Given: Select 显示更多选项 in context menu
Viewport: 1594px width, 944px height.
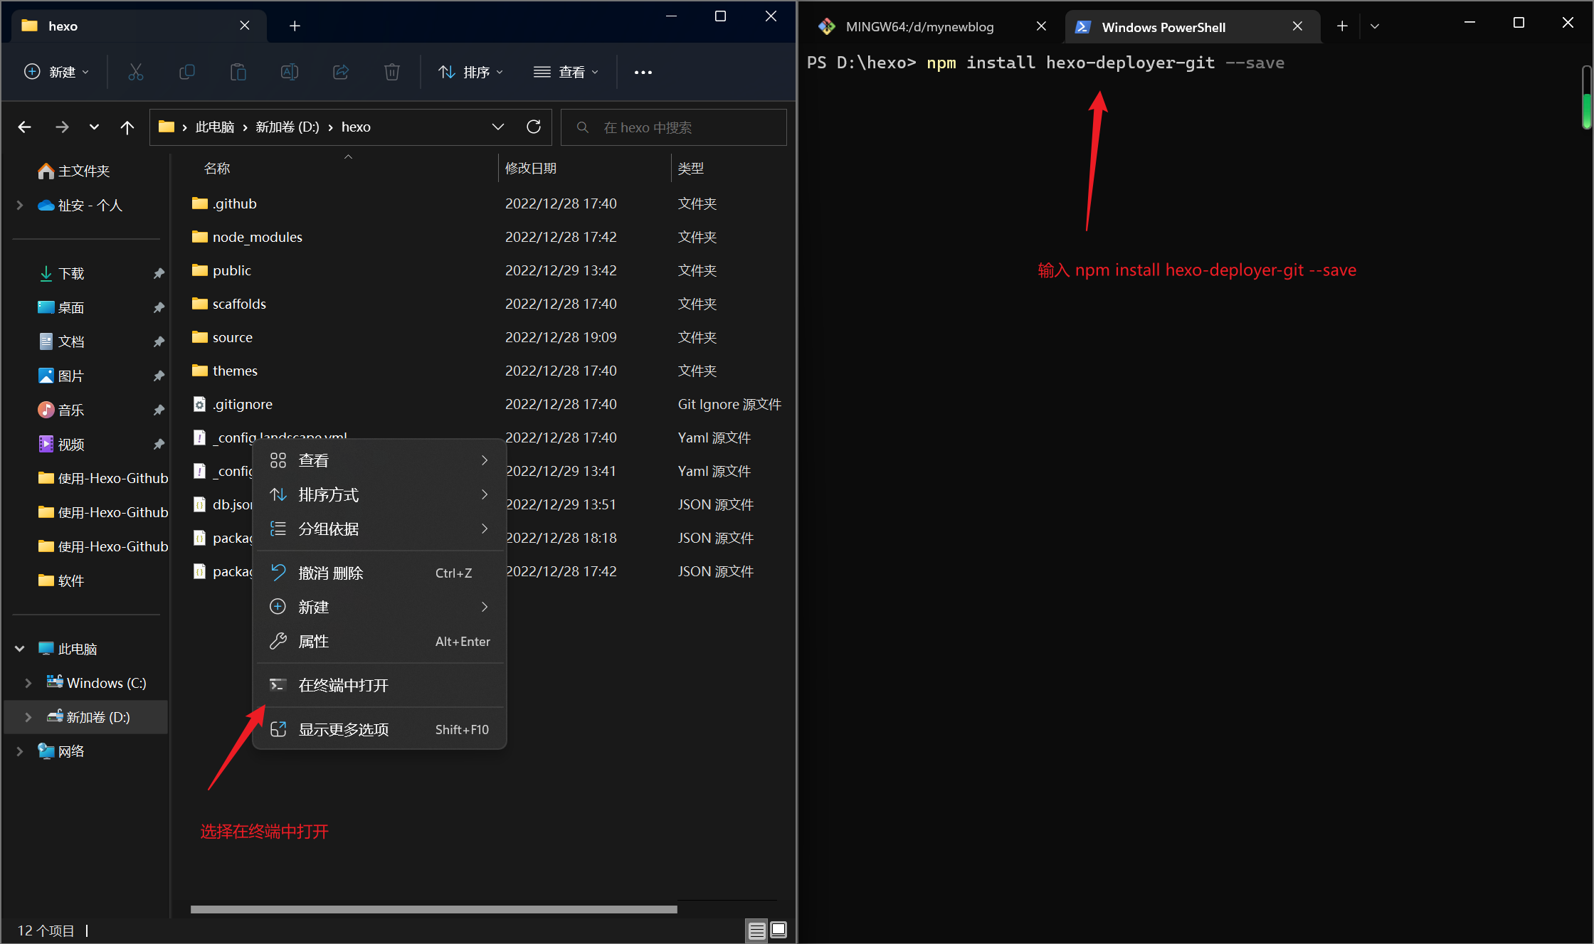Looking at the screenshot, I should pos(379,729).
